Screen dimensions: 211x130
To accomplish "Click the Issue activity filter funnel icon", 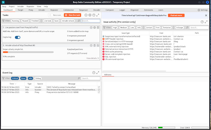I will [x=104, y=27].
